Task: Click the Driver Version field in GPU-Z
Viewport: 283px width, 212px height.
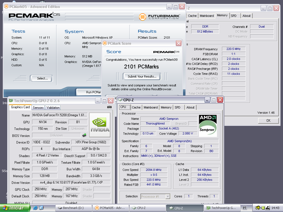Action: coord(71,182)
